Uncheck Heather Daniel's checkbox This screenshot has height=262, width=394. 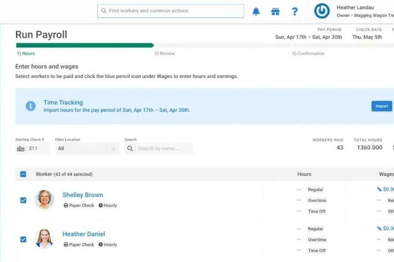(23, 239)
